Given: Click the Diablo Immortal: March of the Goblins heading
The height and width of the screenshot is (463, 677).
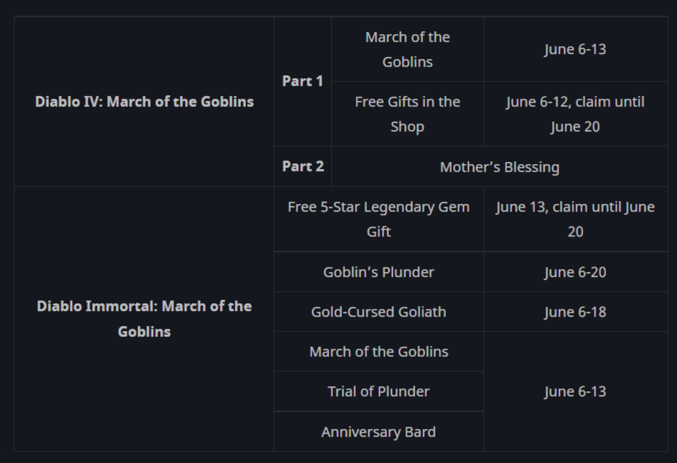Looking at the screenshot, I should coord(144,319).
